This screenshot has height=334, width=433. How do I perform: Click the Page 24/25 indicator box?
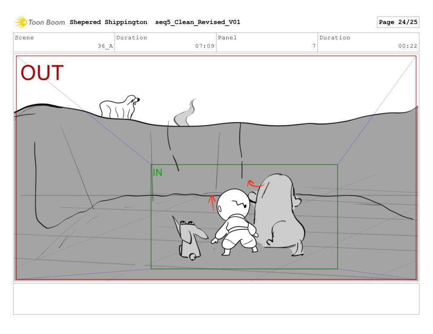coord(397,22)
